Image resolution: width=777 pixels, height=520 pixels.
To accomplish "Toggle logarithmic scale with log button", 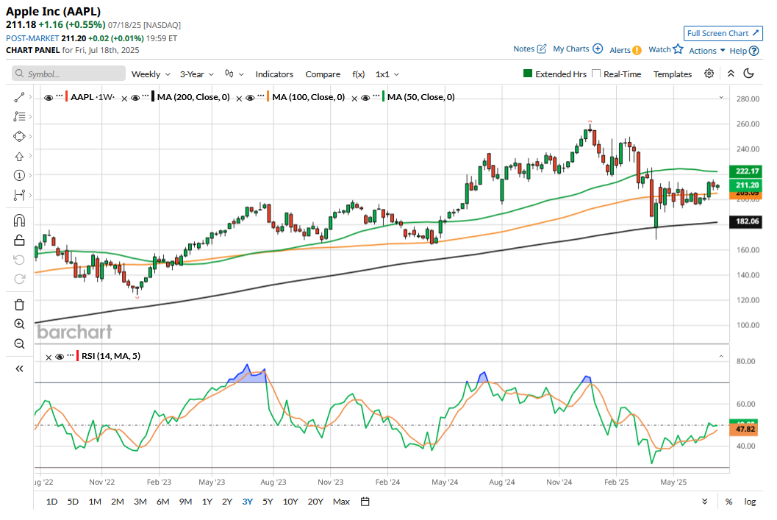I will click(x=751, y=502).
